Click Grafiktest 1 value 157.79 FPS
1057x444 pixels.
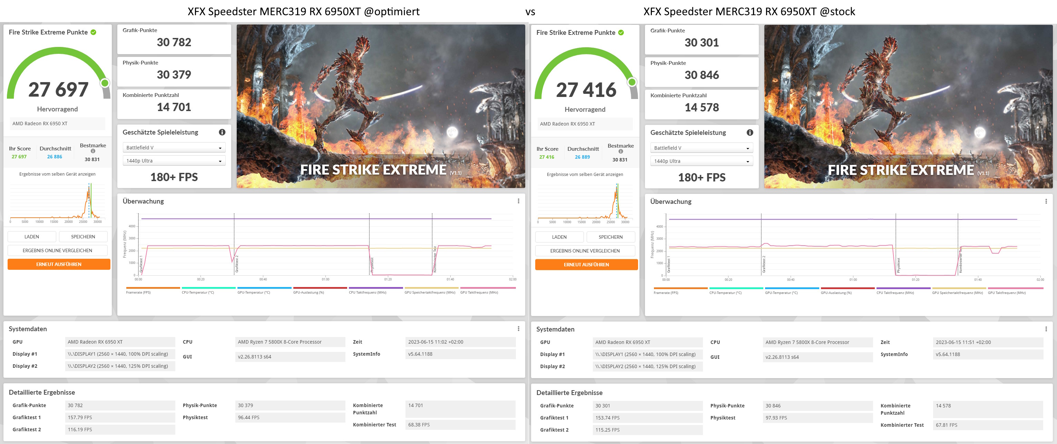[x=120, y=417]
